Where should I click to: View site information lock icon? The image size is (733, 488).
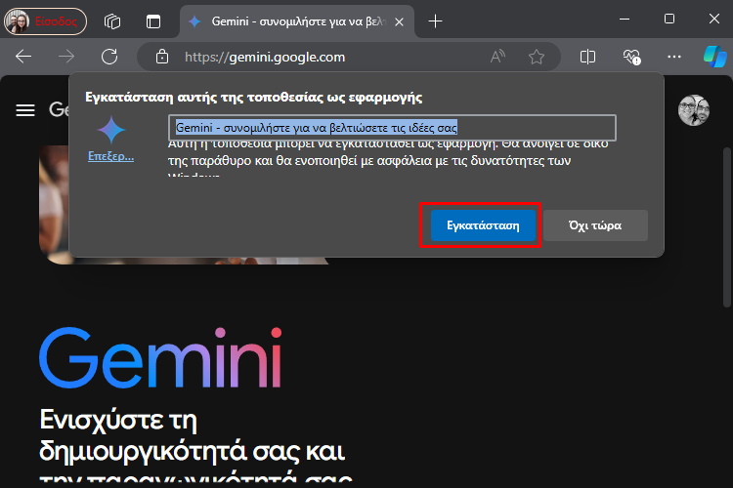click(162, 57)
